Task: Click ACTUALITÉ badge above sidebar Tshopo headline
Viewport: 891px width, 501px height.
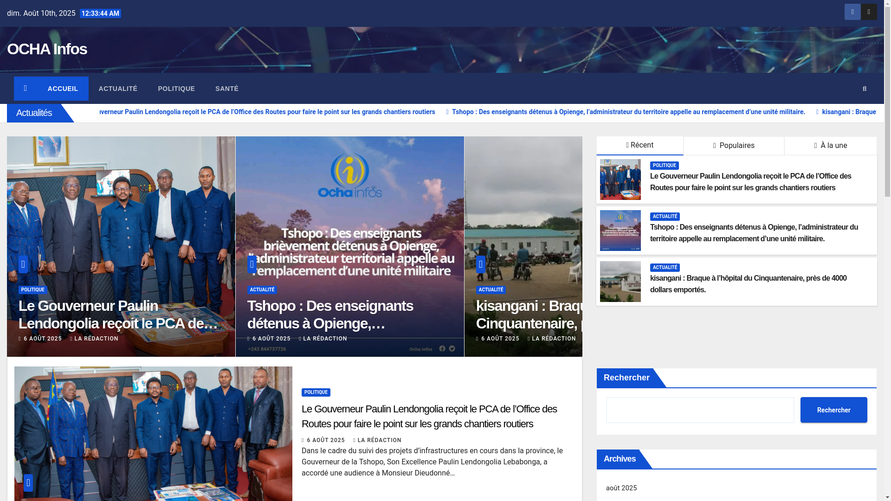Action: [665, 217]
